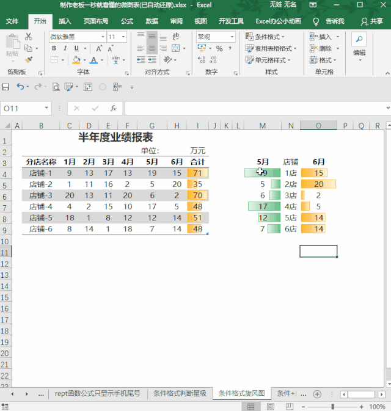Click Zoom In plus button
This screenshot has width=391, height=411.
pyautogui.click(x=362, y=407)
